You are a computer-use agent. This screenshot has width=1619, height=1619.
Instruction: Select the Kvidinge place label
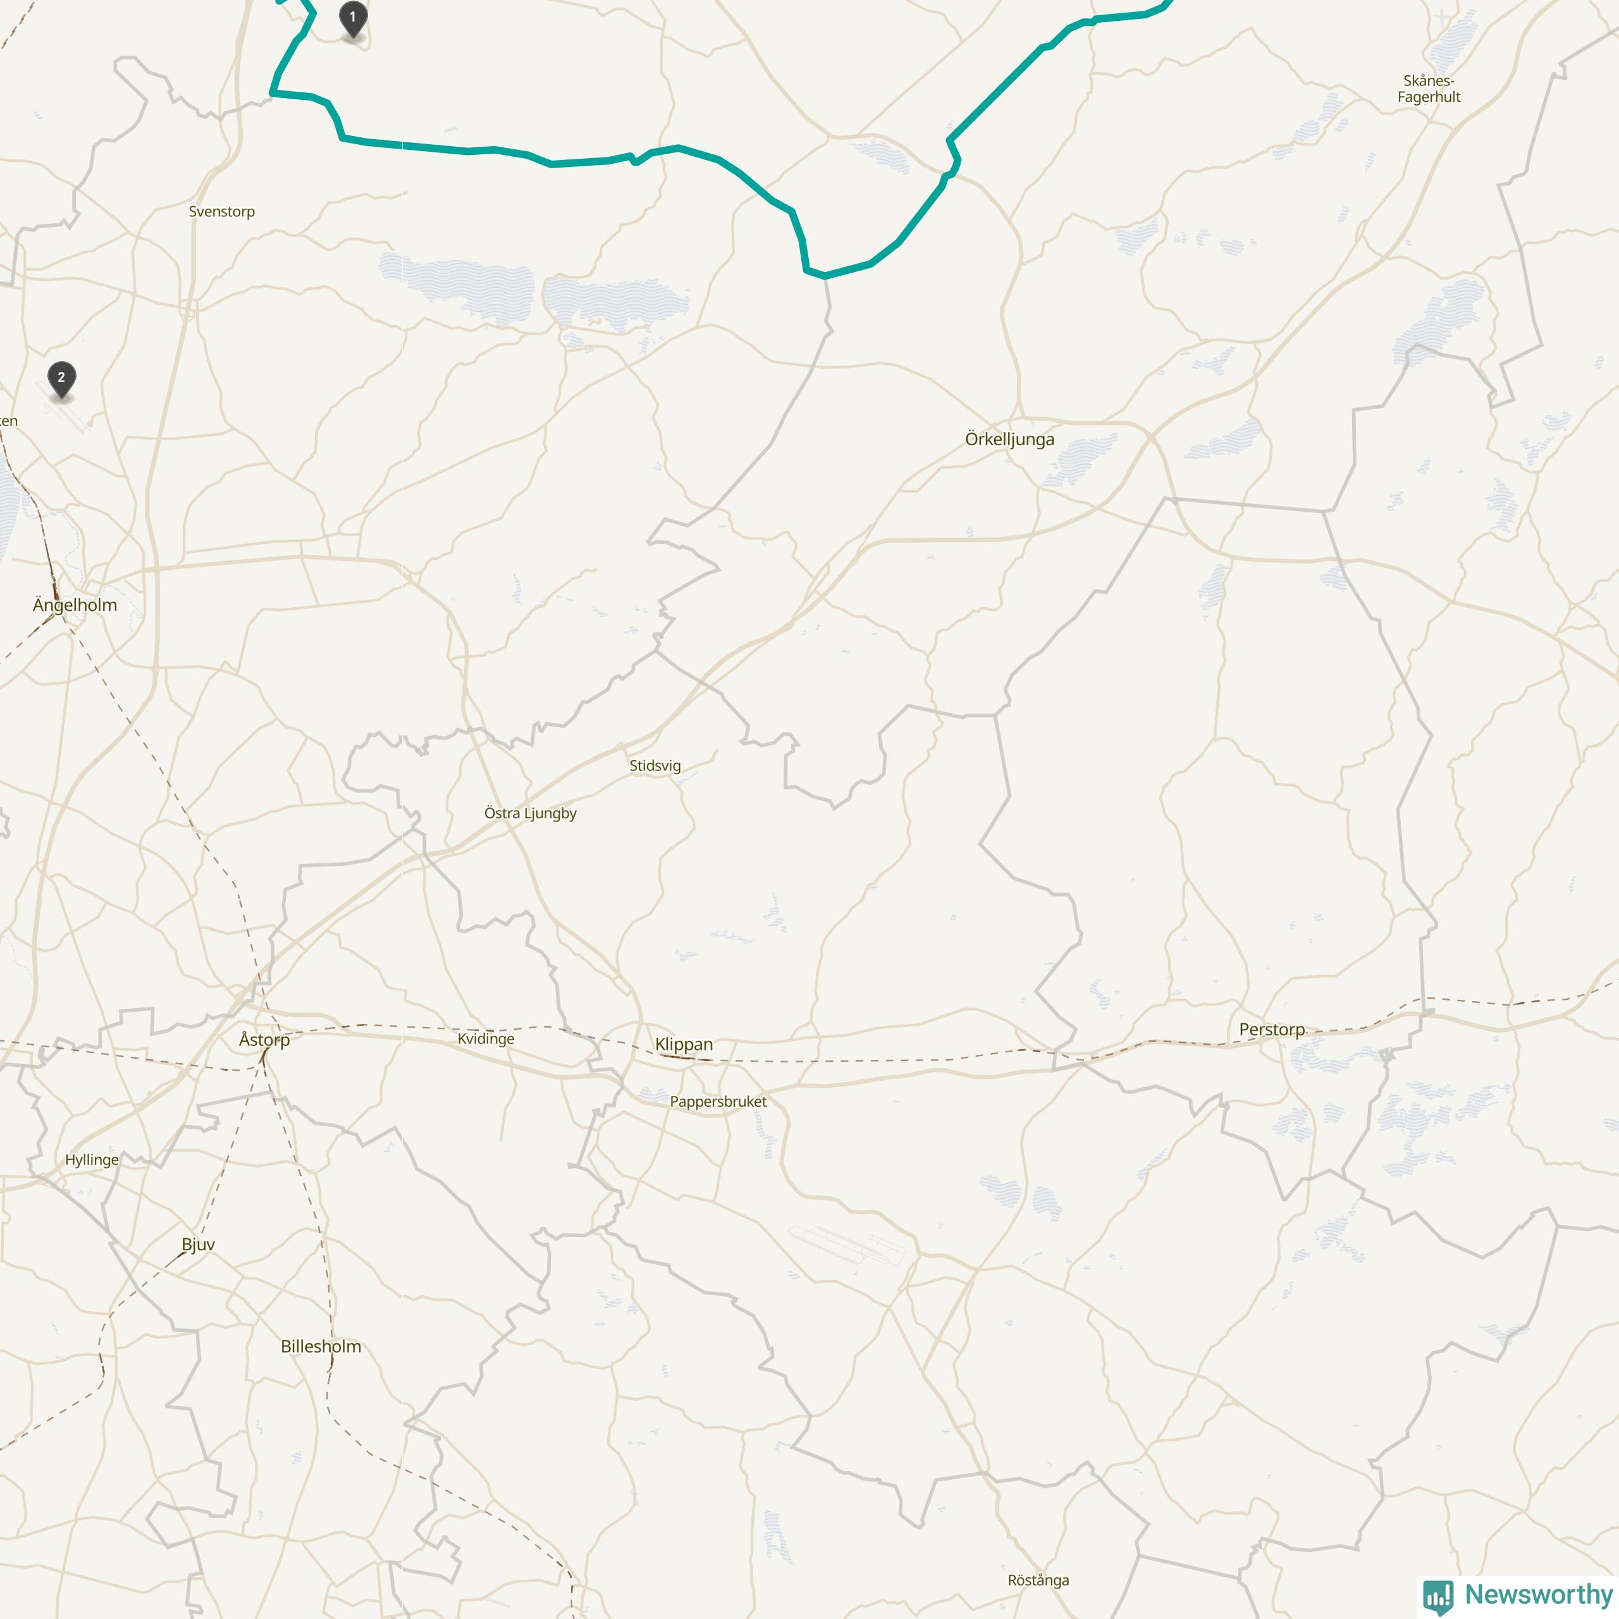point(486,1038)
